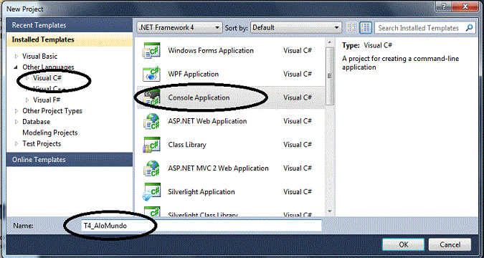Expand the Database tree node
Screen dimensions: 484x258
coord(16,122)
